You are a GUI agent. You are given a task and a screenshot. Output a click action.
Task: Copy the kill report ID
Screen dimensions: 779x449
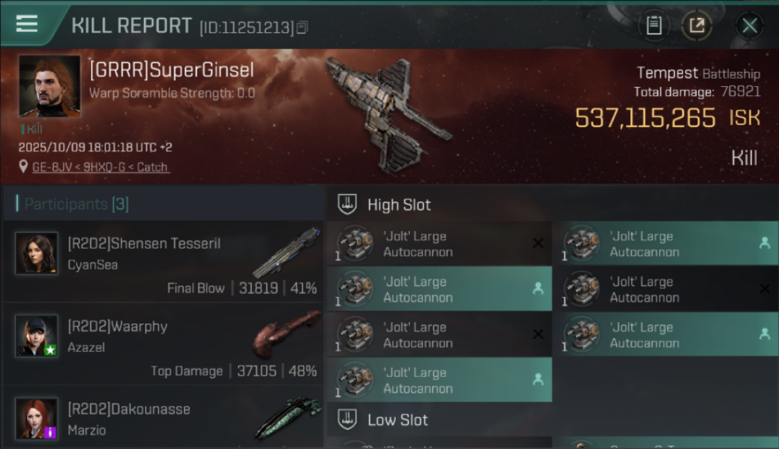coord(302,28)
